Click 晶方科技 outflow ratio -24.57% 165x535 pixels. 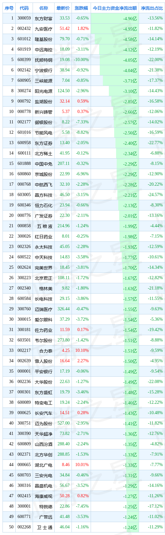point(155,195)
